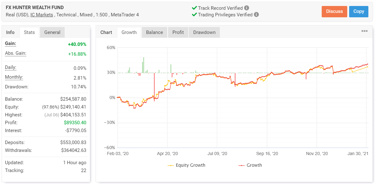
Task: Click the Track Record Verified checkmark
Action: tap(194, 8)
